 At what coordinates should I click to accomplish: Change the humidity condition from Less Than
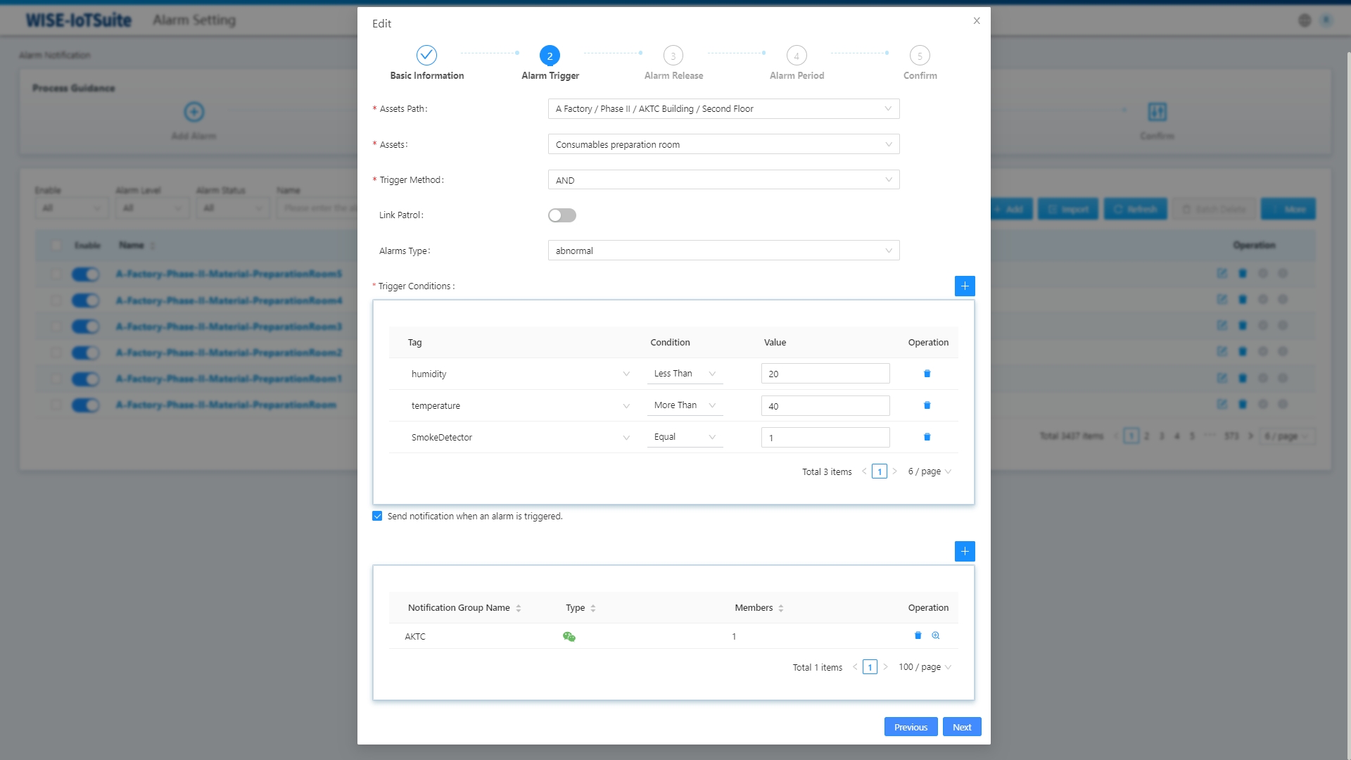[x=683, y=373]
